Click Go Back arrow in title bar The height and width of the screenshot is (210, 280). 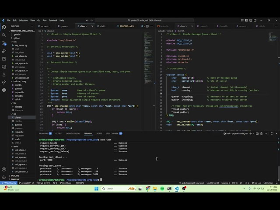point(87,21)
